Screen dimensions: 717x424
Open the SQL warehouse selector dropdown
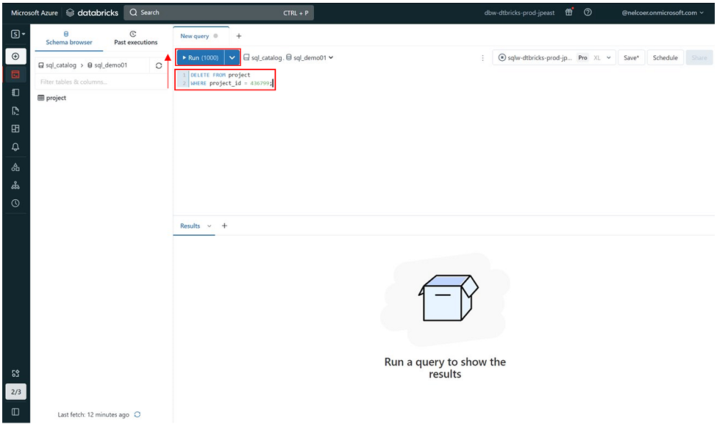click(554, 57)
